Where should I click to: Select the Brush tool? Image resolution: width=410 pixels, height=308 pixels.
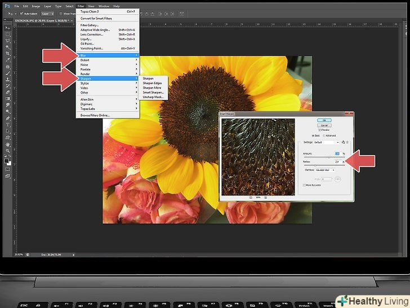click(x=8, y=73)
